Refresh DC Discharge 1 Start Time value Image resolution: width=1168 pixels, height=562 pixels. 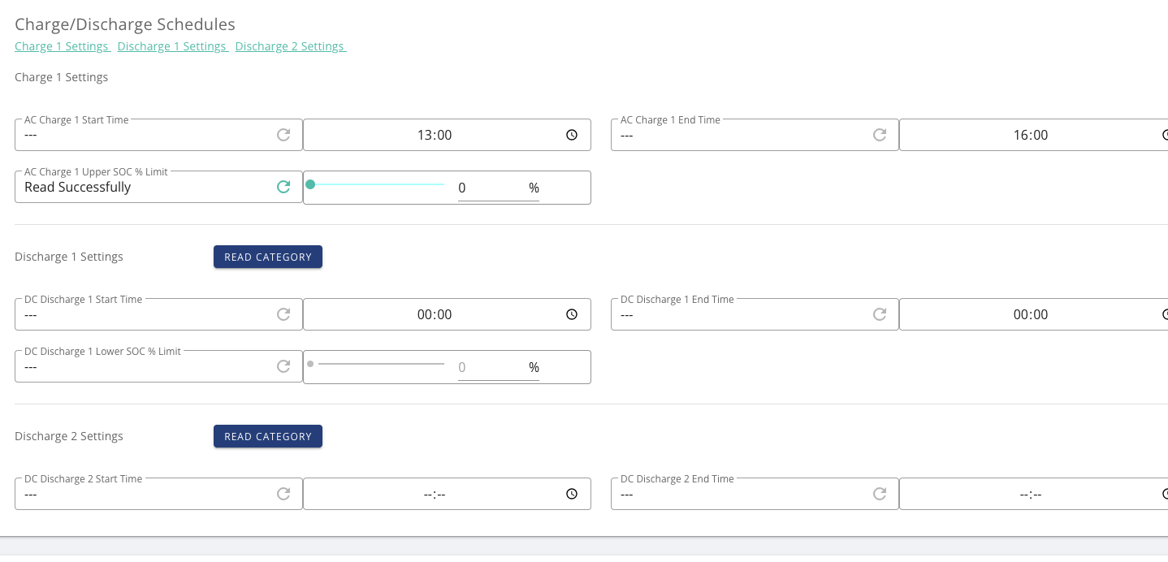click(283, 314)
